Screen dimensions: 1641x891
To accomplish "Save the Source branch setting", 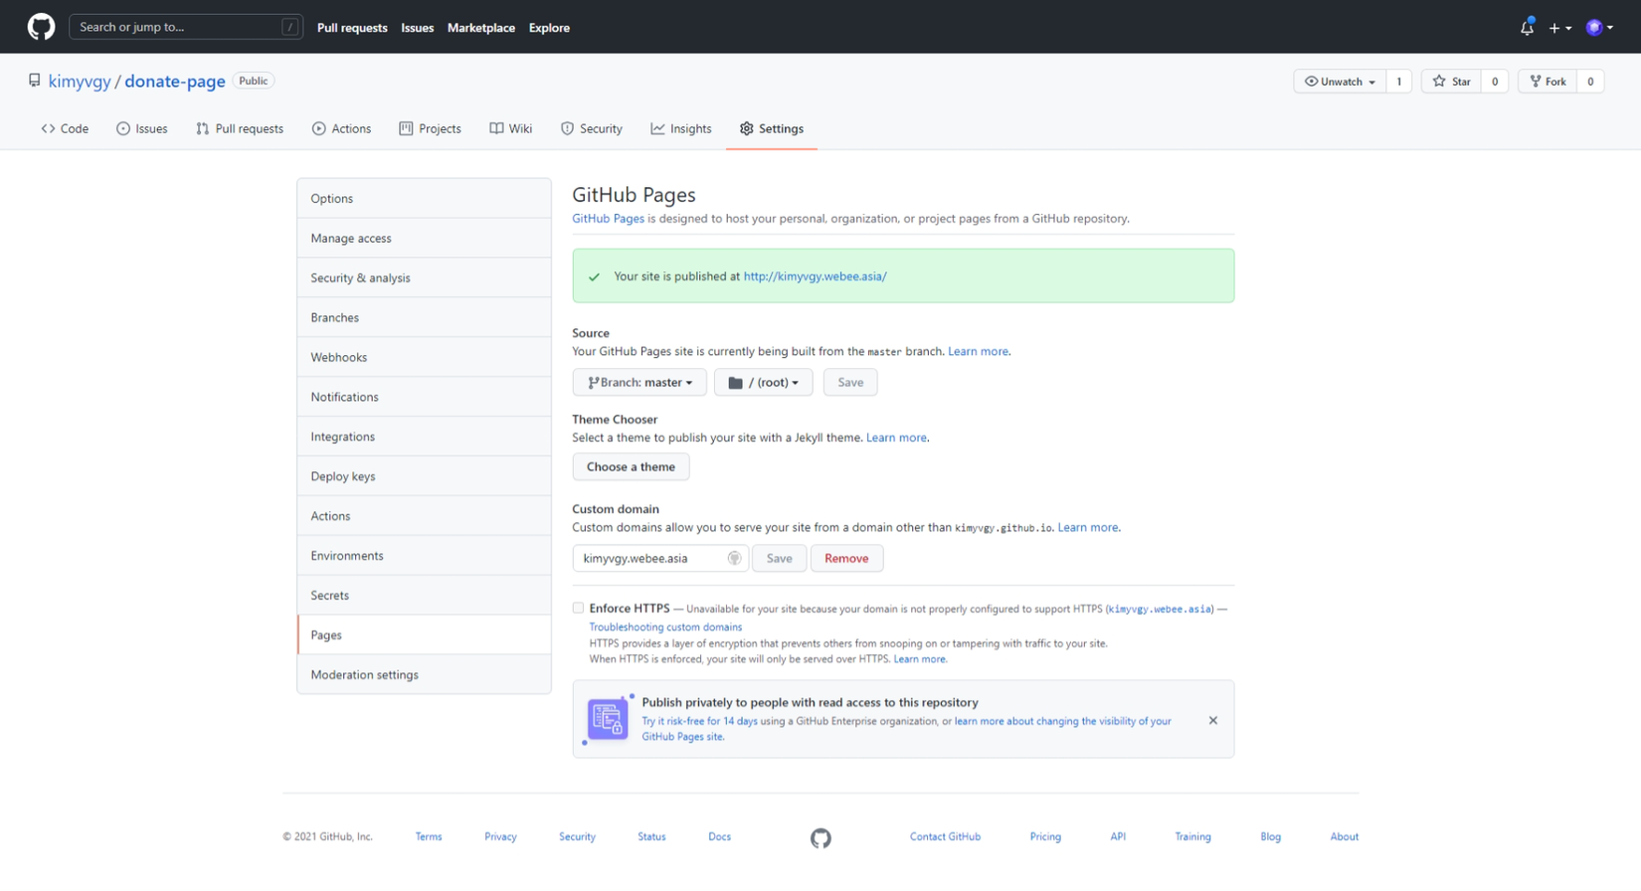I will pos(850,382).
